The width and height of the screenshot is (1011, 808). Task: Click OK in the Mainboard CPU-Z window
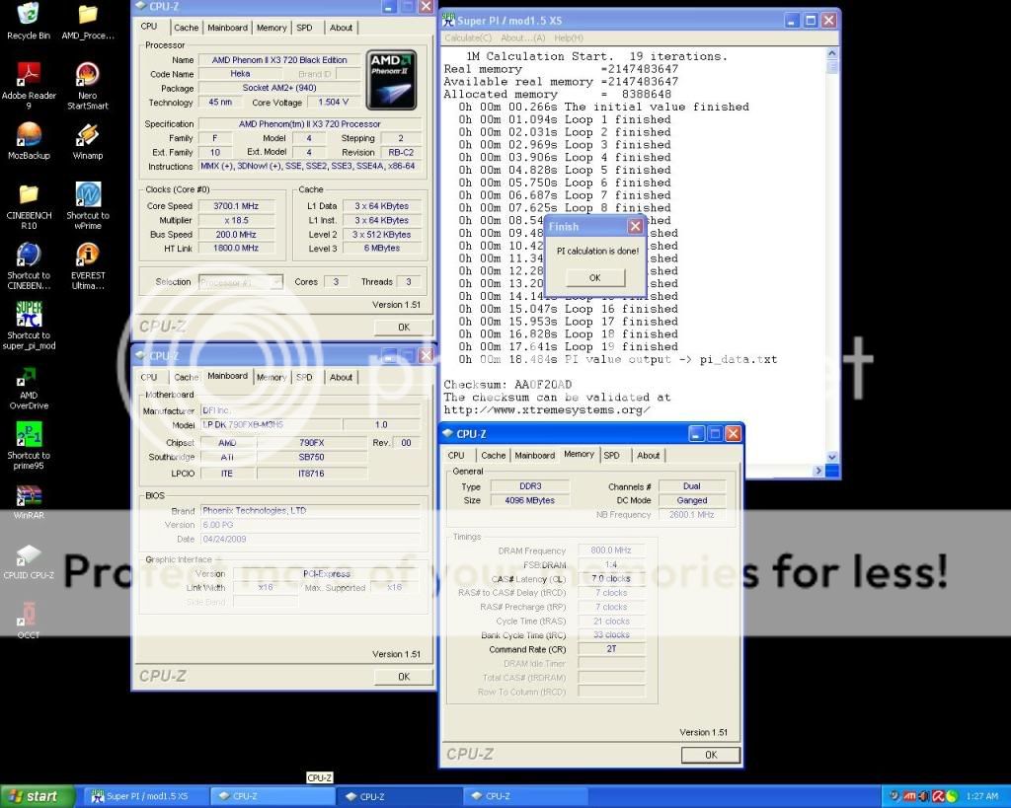[x=404, y=677]
